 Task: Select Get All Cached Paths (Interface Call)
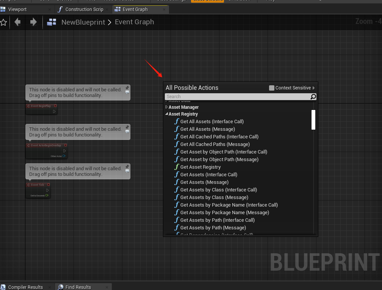[x=219, y=137]
